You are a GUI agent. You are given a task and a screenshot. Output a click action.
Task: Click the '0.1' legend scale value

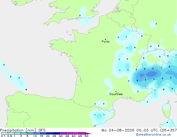coord(3,136)
